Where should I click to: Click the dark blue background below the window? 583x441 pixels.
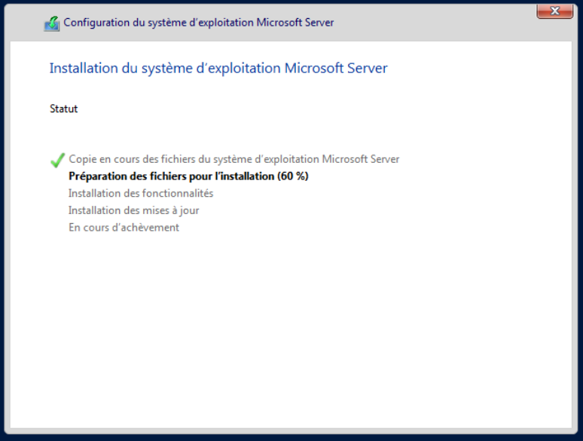(x=291, y=437)
